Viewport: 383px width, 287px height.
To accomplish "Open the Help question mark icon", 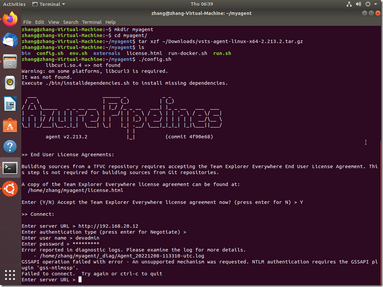I will (10, 146).
